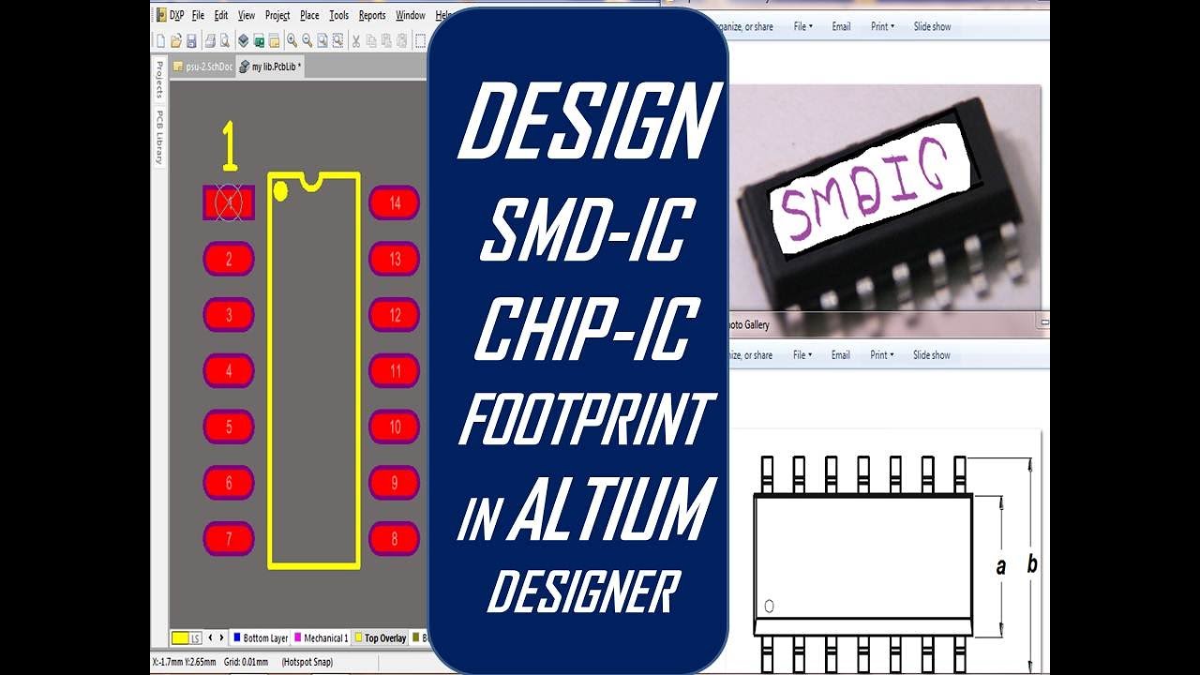Image resolution: width=1200 pixels, height=675 pixels.
Task: Click the Zoom Area dashed-box icon
Action: pos(337,40)
